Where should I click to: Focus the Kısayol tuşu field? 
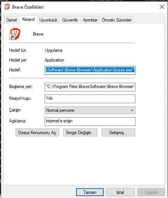[x=90, y=99]
